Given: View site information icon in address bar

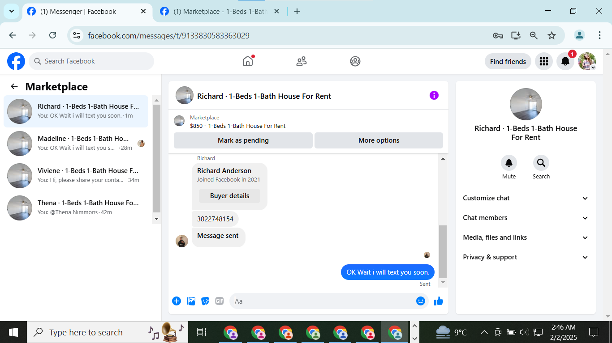Looking at the screenshot, I should point(77,35).
